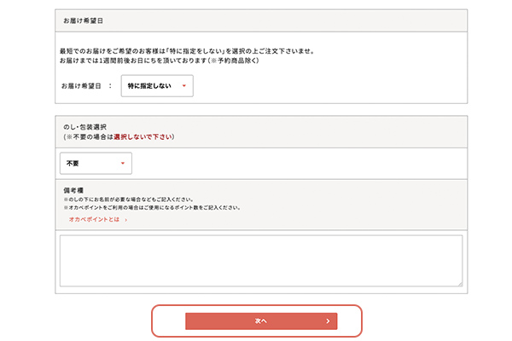Click the right chevron on 次へ button

point(328,321)
